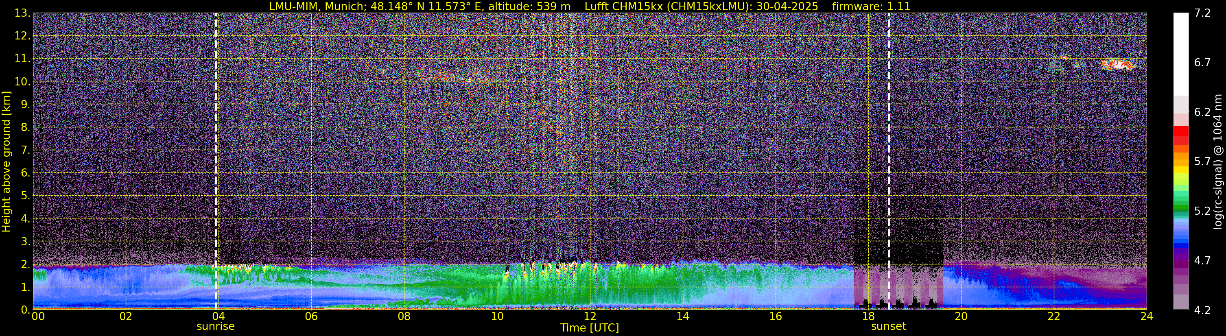Click the white top segment of the colorbar

click(1181, 54)
